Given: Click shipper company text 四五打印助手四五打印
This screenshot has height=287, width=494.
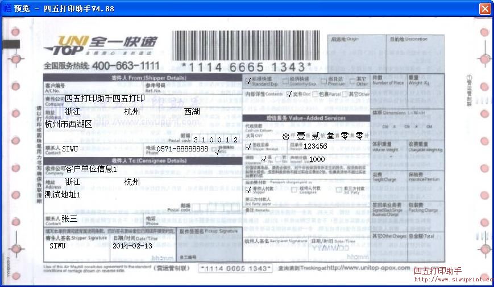Looking at the screenshot, I should [x=105, y=98].
